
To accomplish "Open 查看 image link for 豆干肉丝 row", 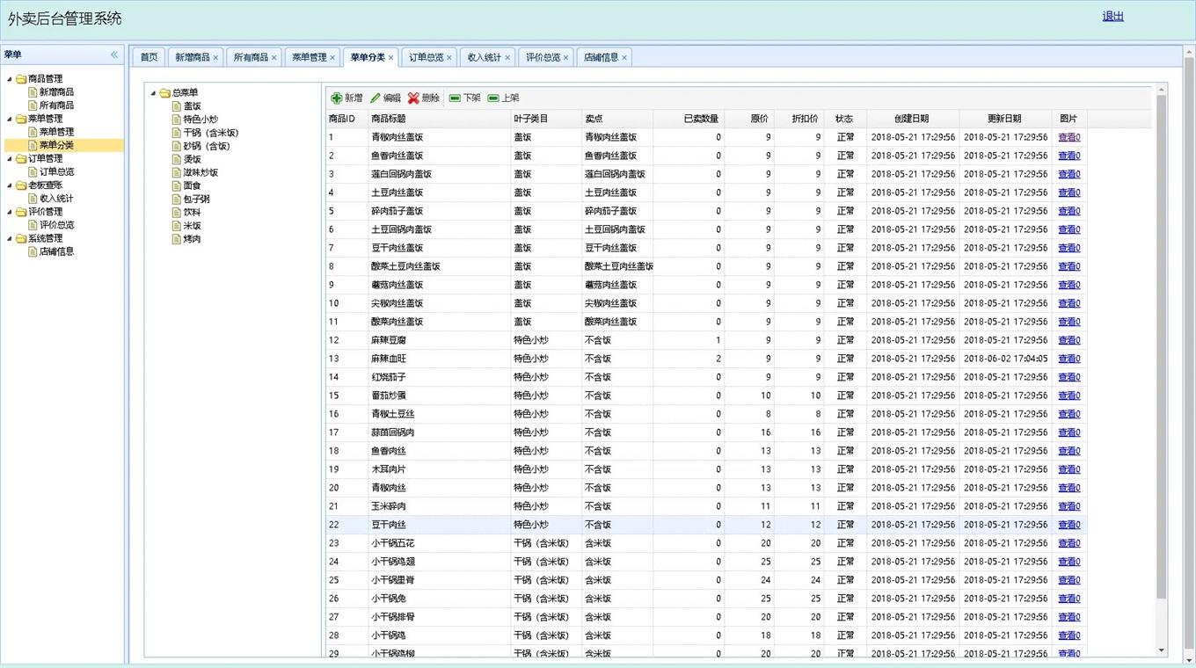I will [1068, 525].
